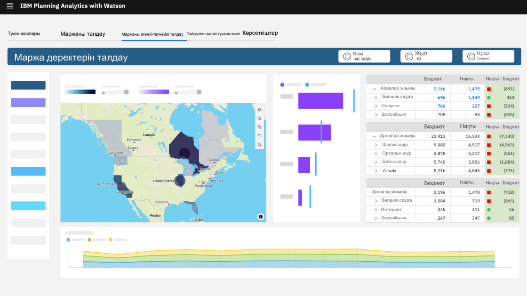Click the first table Нақты column header
Screen dimensions: 527x296
pyautogui.click(x=466, y=79)
